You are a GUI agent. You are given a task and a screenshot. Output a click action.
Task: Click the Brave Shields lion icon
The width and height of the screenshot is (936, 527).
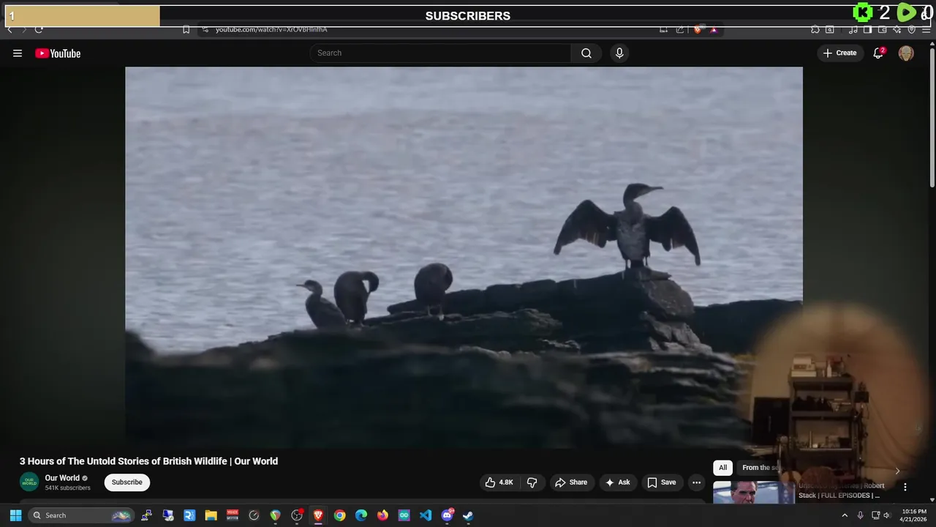(x=698, y=29)
